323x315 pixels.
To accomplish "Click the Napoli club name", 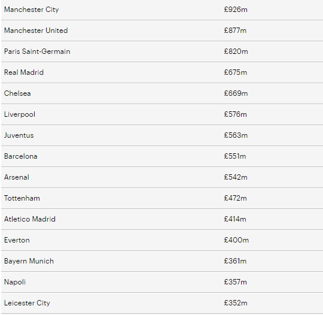I will pos(15,282).
